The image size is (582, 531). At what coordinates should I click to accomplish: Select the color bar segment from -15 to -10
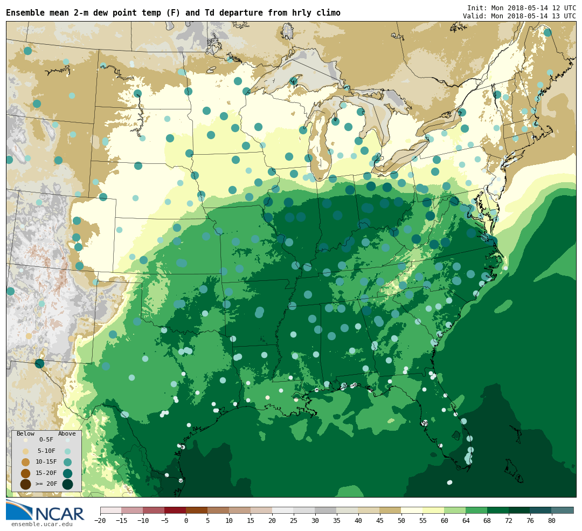pyautogui.click(x=133, y=510)
